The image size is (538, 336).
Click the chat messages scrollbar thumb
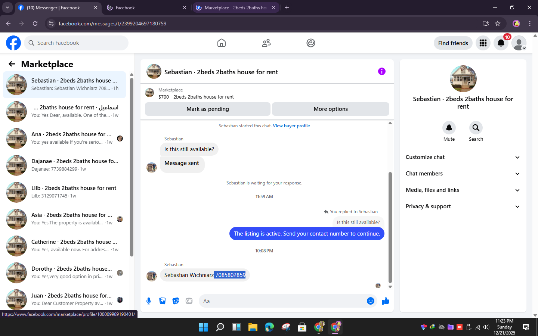(390, 228)
